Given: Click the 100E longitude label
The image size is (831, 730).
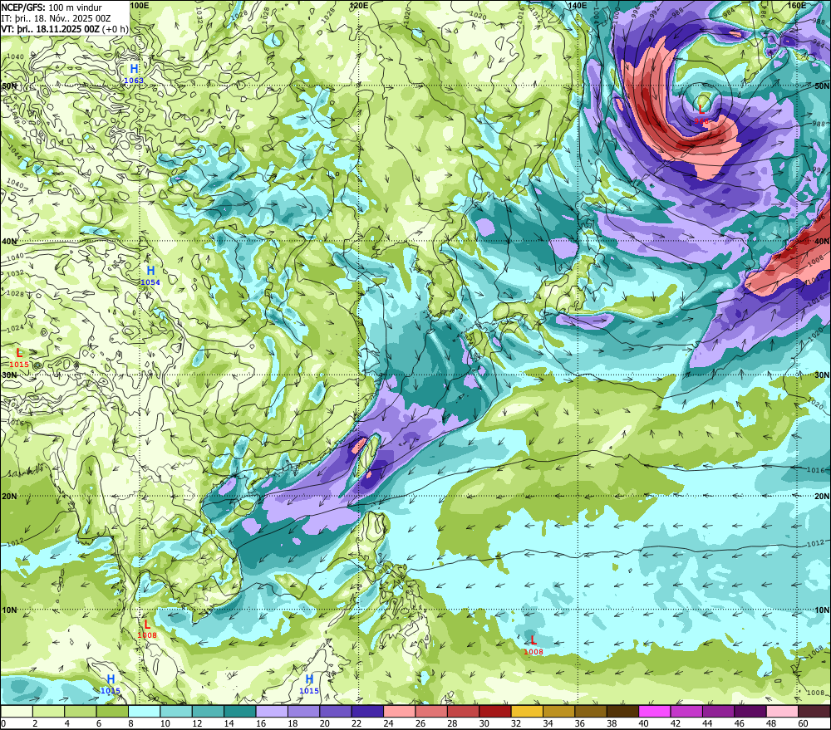Looking at the screenshot, I should tap(139, 5).
